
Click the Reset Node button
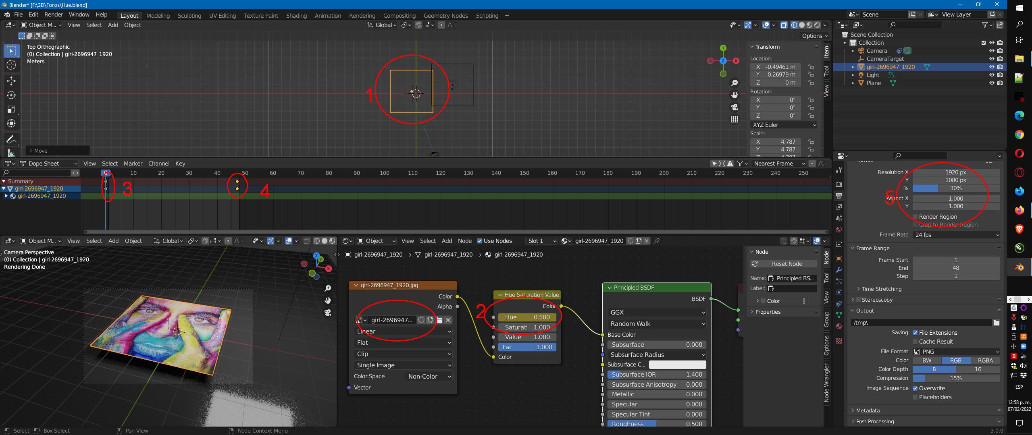(783, 264)
